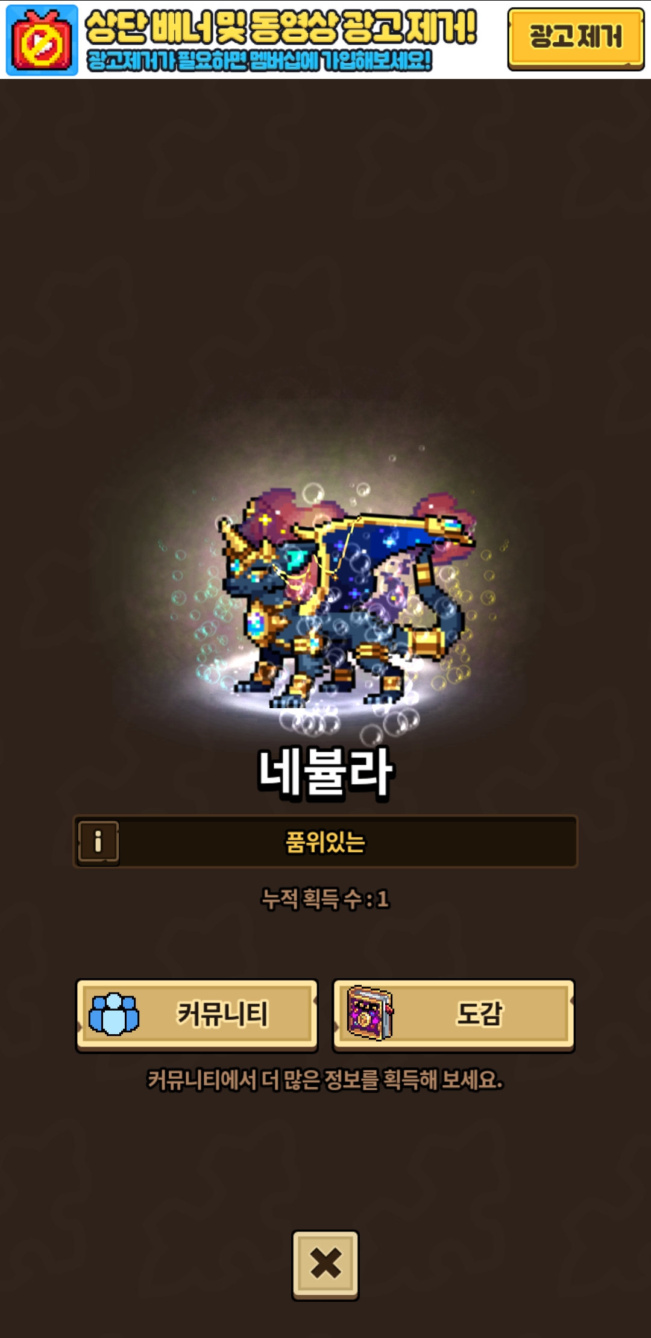Tap the 누적 획득 수 counter text

[325, 899]
